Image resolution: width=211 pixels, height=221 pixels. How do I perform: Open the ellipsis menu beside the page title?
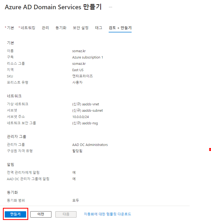coord(111,7)
